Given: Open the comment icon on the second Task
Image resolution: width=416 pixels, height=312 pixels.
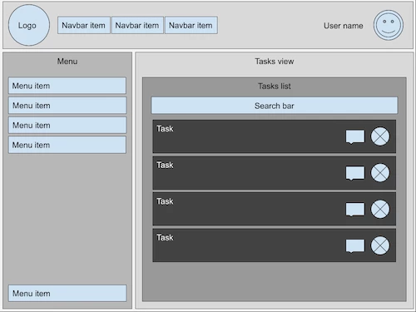Looking at the screenshot, I should [355, 173].
